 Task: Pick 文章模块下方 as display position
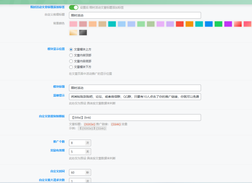tap(71, 67)
